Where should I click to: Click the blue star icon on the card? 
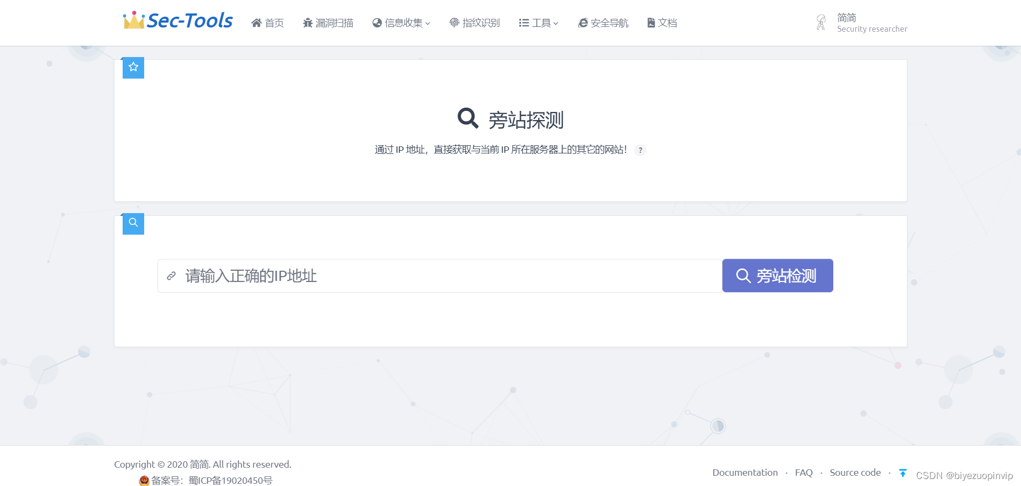(133, 67)
